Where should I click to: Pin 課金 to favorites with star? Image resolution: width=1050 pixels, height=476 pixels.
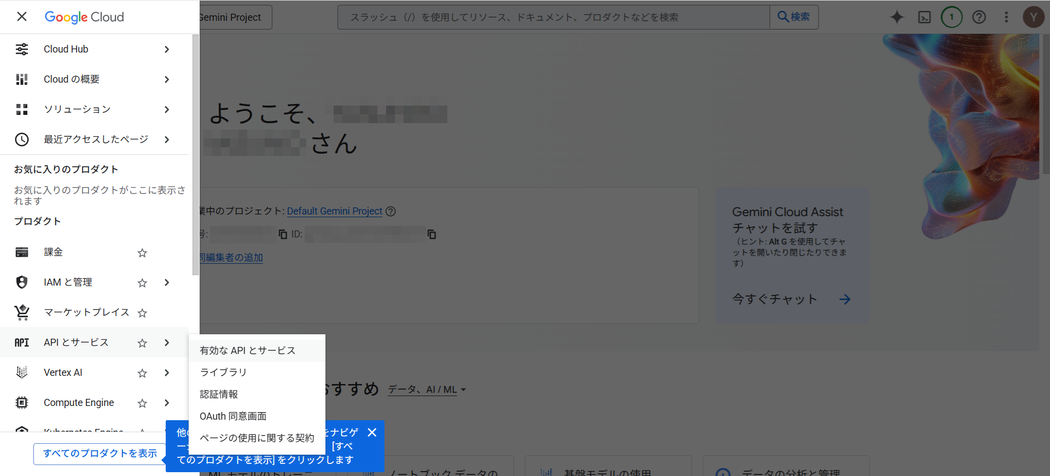(142, 253)
